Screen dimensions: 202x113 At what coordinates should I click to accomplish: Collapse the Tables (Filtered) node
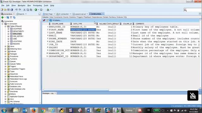5,26
